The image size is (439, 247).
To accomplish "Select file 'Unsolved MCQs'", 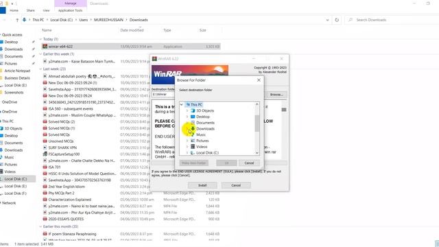I will point(61,141).
